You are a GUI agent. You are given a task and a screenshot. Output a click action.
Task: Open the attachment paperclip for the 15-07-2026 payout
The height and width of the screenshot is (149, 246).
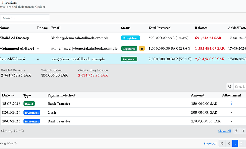coord(231,103)
